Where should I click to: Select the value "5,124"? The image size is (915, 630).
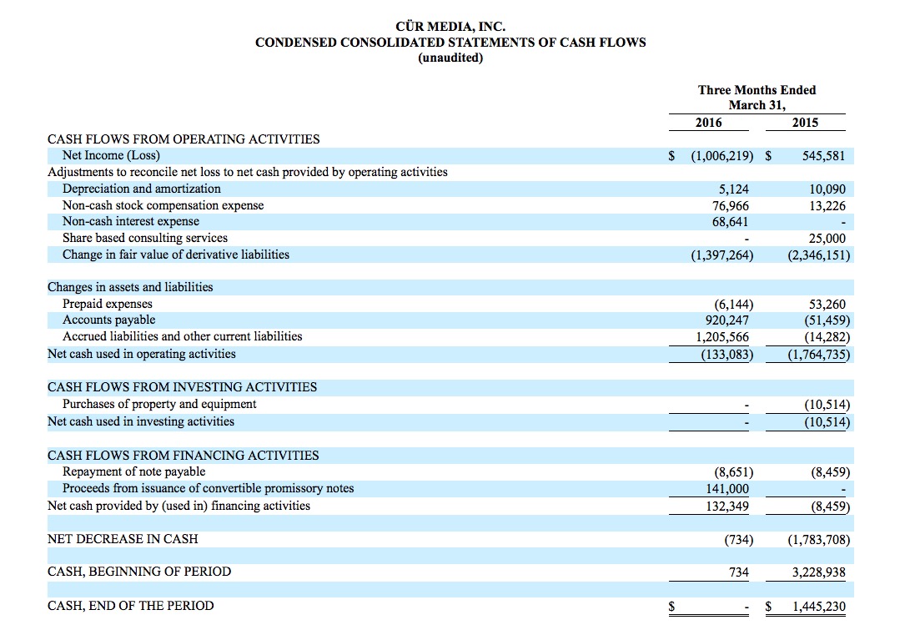click(733, 189)
